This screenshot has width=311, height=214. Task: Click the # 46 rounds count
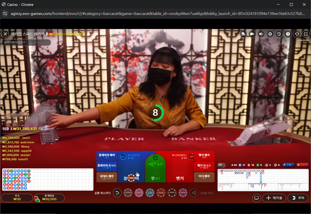[x=234, y=165]
